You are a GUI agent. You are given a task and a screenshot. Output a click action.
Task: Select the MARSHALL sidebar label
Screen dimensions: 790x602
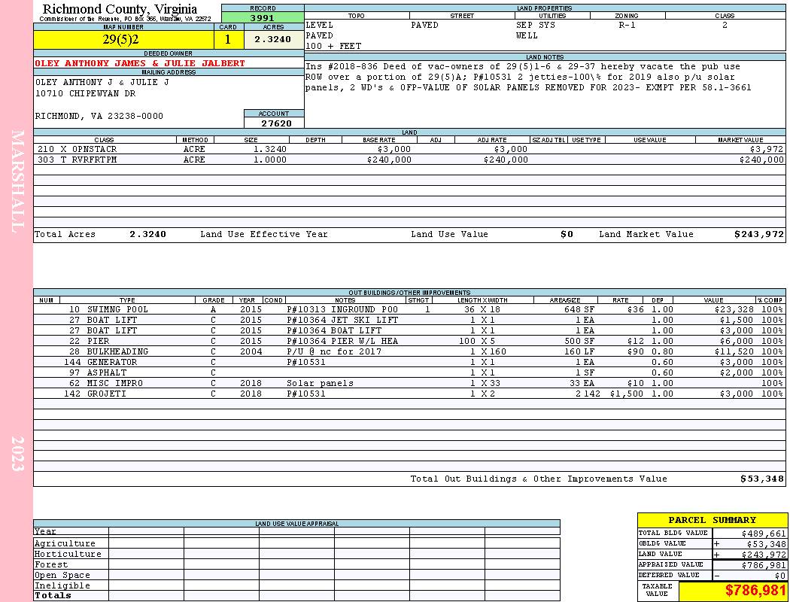(17, 181)
